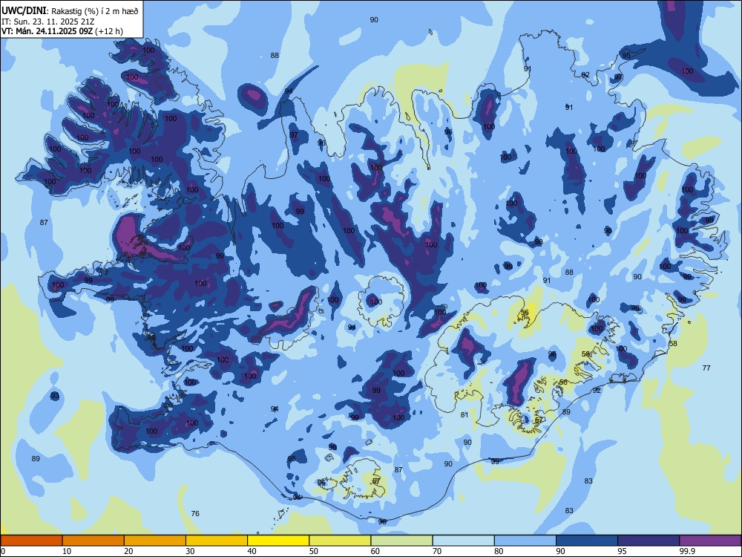Pick the 50–60 yellow-green legend swatch
Viewport: 742px width, 557px height.
click(340, 541)
